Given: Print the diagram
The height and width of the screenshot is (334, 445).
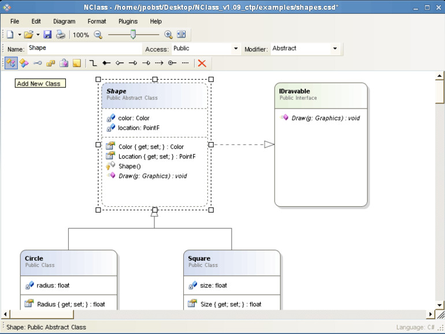Looking at the screenshot, I should point(60,35).
